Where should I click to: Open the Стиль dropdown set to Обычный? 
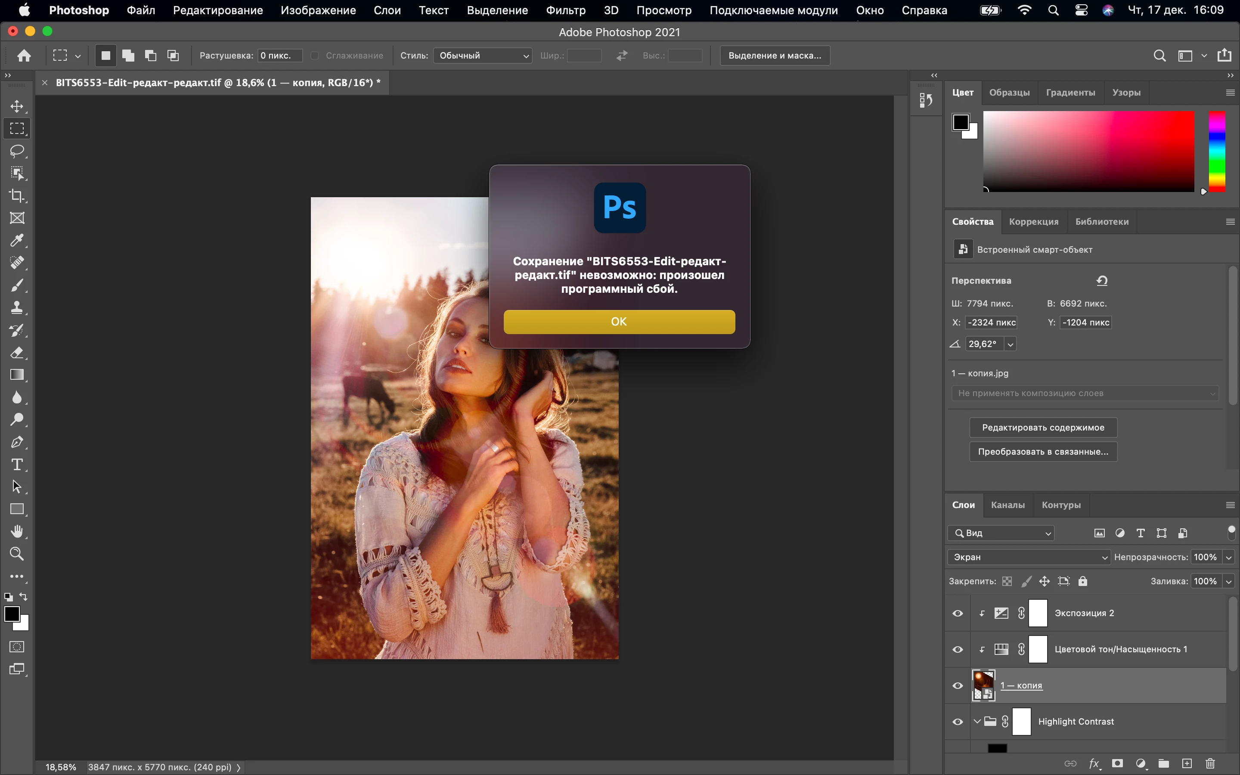click(482, 56)
